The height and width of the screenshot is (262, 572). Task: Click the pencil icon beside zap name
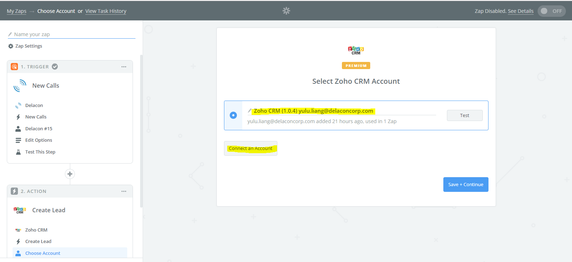[10, 34]
